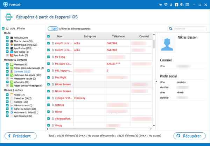Select Rappels (130) in the sidebar

click(x=21, y=102)
